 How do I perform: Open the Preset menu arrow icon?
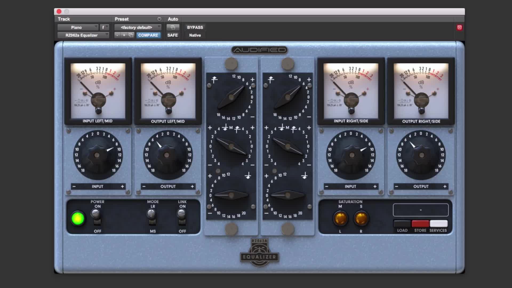click(159, 19)
